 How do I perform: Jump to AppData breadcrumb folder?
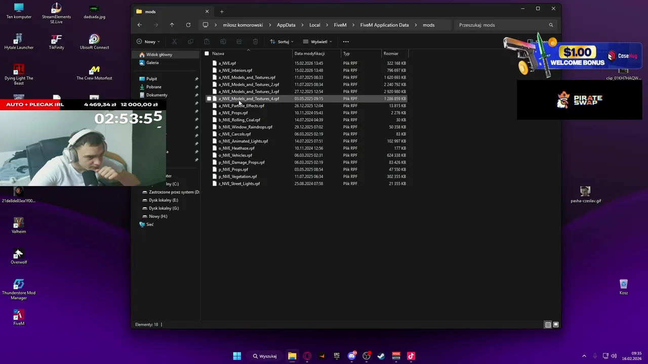[x=286, y=25]
